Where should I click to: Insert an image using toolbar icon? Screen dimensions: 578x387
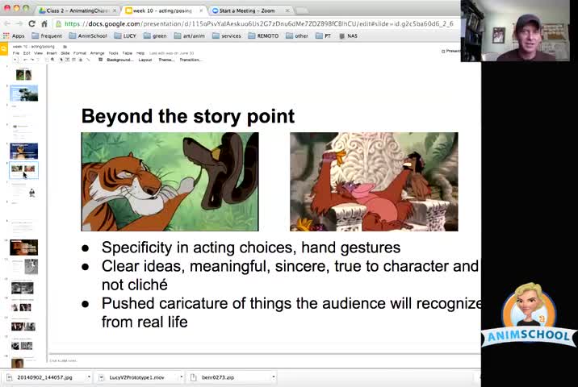pyautogui.click(x=73, y=60)
